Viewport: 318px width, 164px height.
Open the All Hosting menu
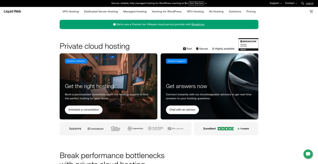tap(216, 12)
